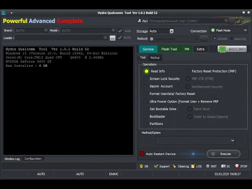
Task: Select Ultra Power Option radio
Action: (x=145, y=101)
